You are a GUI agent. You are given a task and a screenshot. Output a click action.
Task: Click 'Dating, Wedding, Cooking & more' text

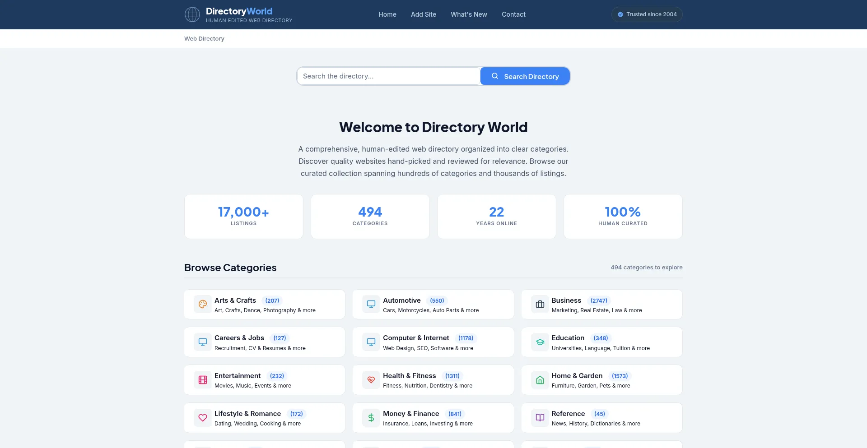pos(257,424)
